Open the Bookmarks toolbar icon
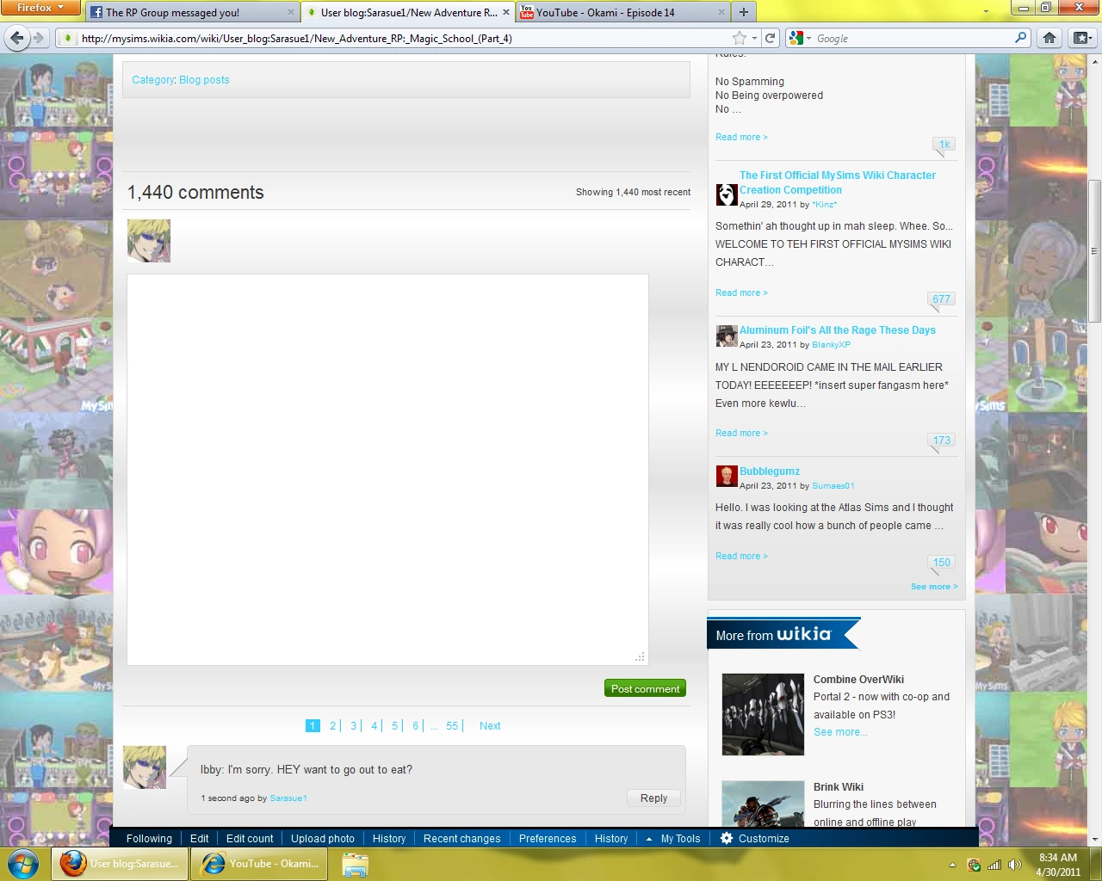The height and width of the screenshot is (881, 1102). click(x=1081, y=38)
